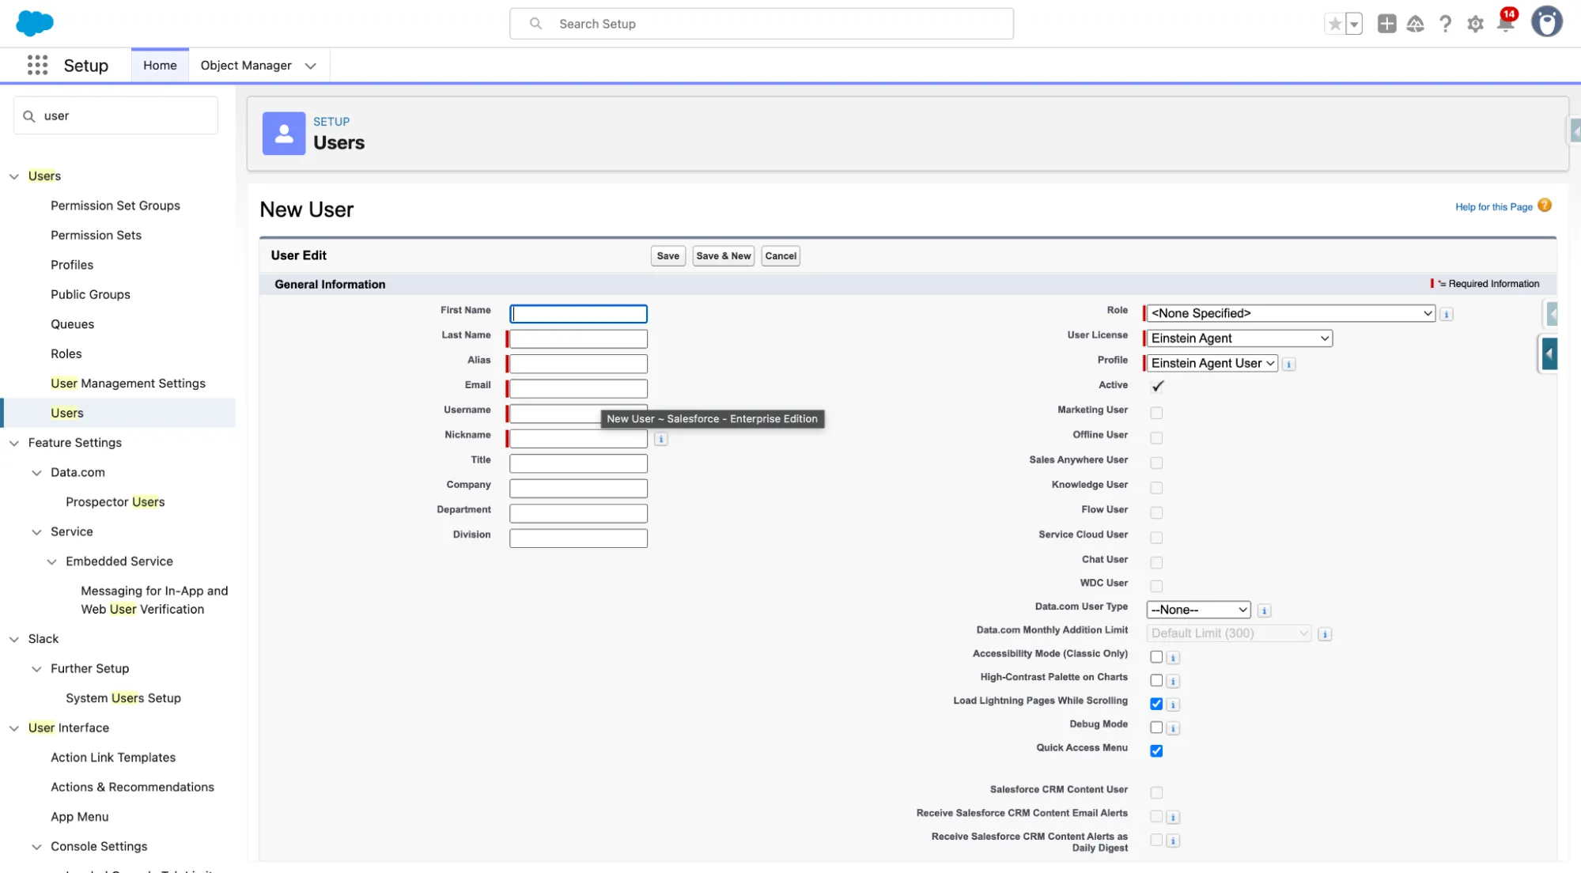Click the Last Name input field
Screen dimensions: 1581x873
[x=578, y=338]
